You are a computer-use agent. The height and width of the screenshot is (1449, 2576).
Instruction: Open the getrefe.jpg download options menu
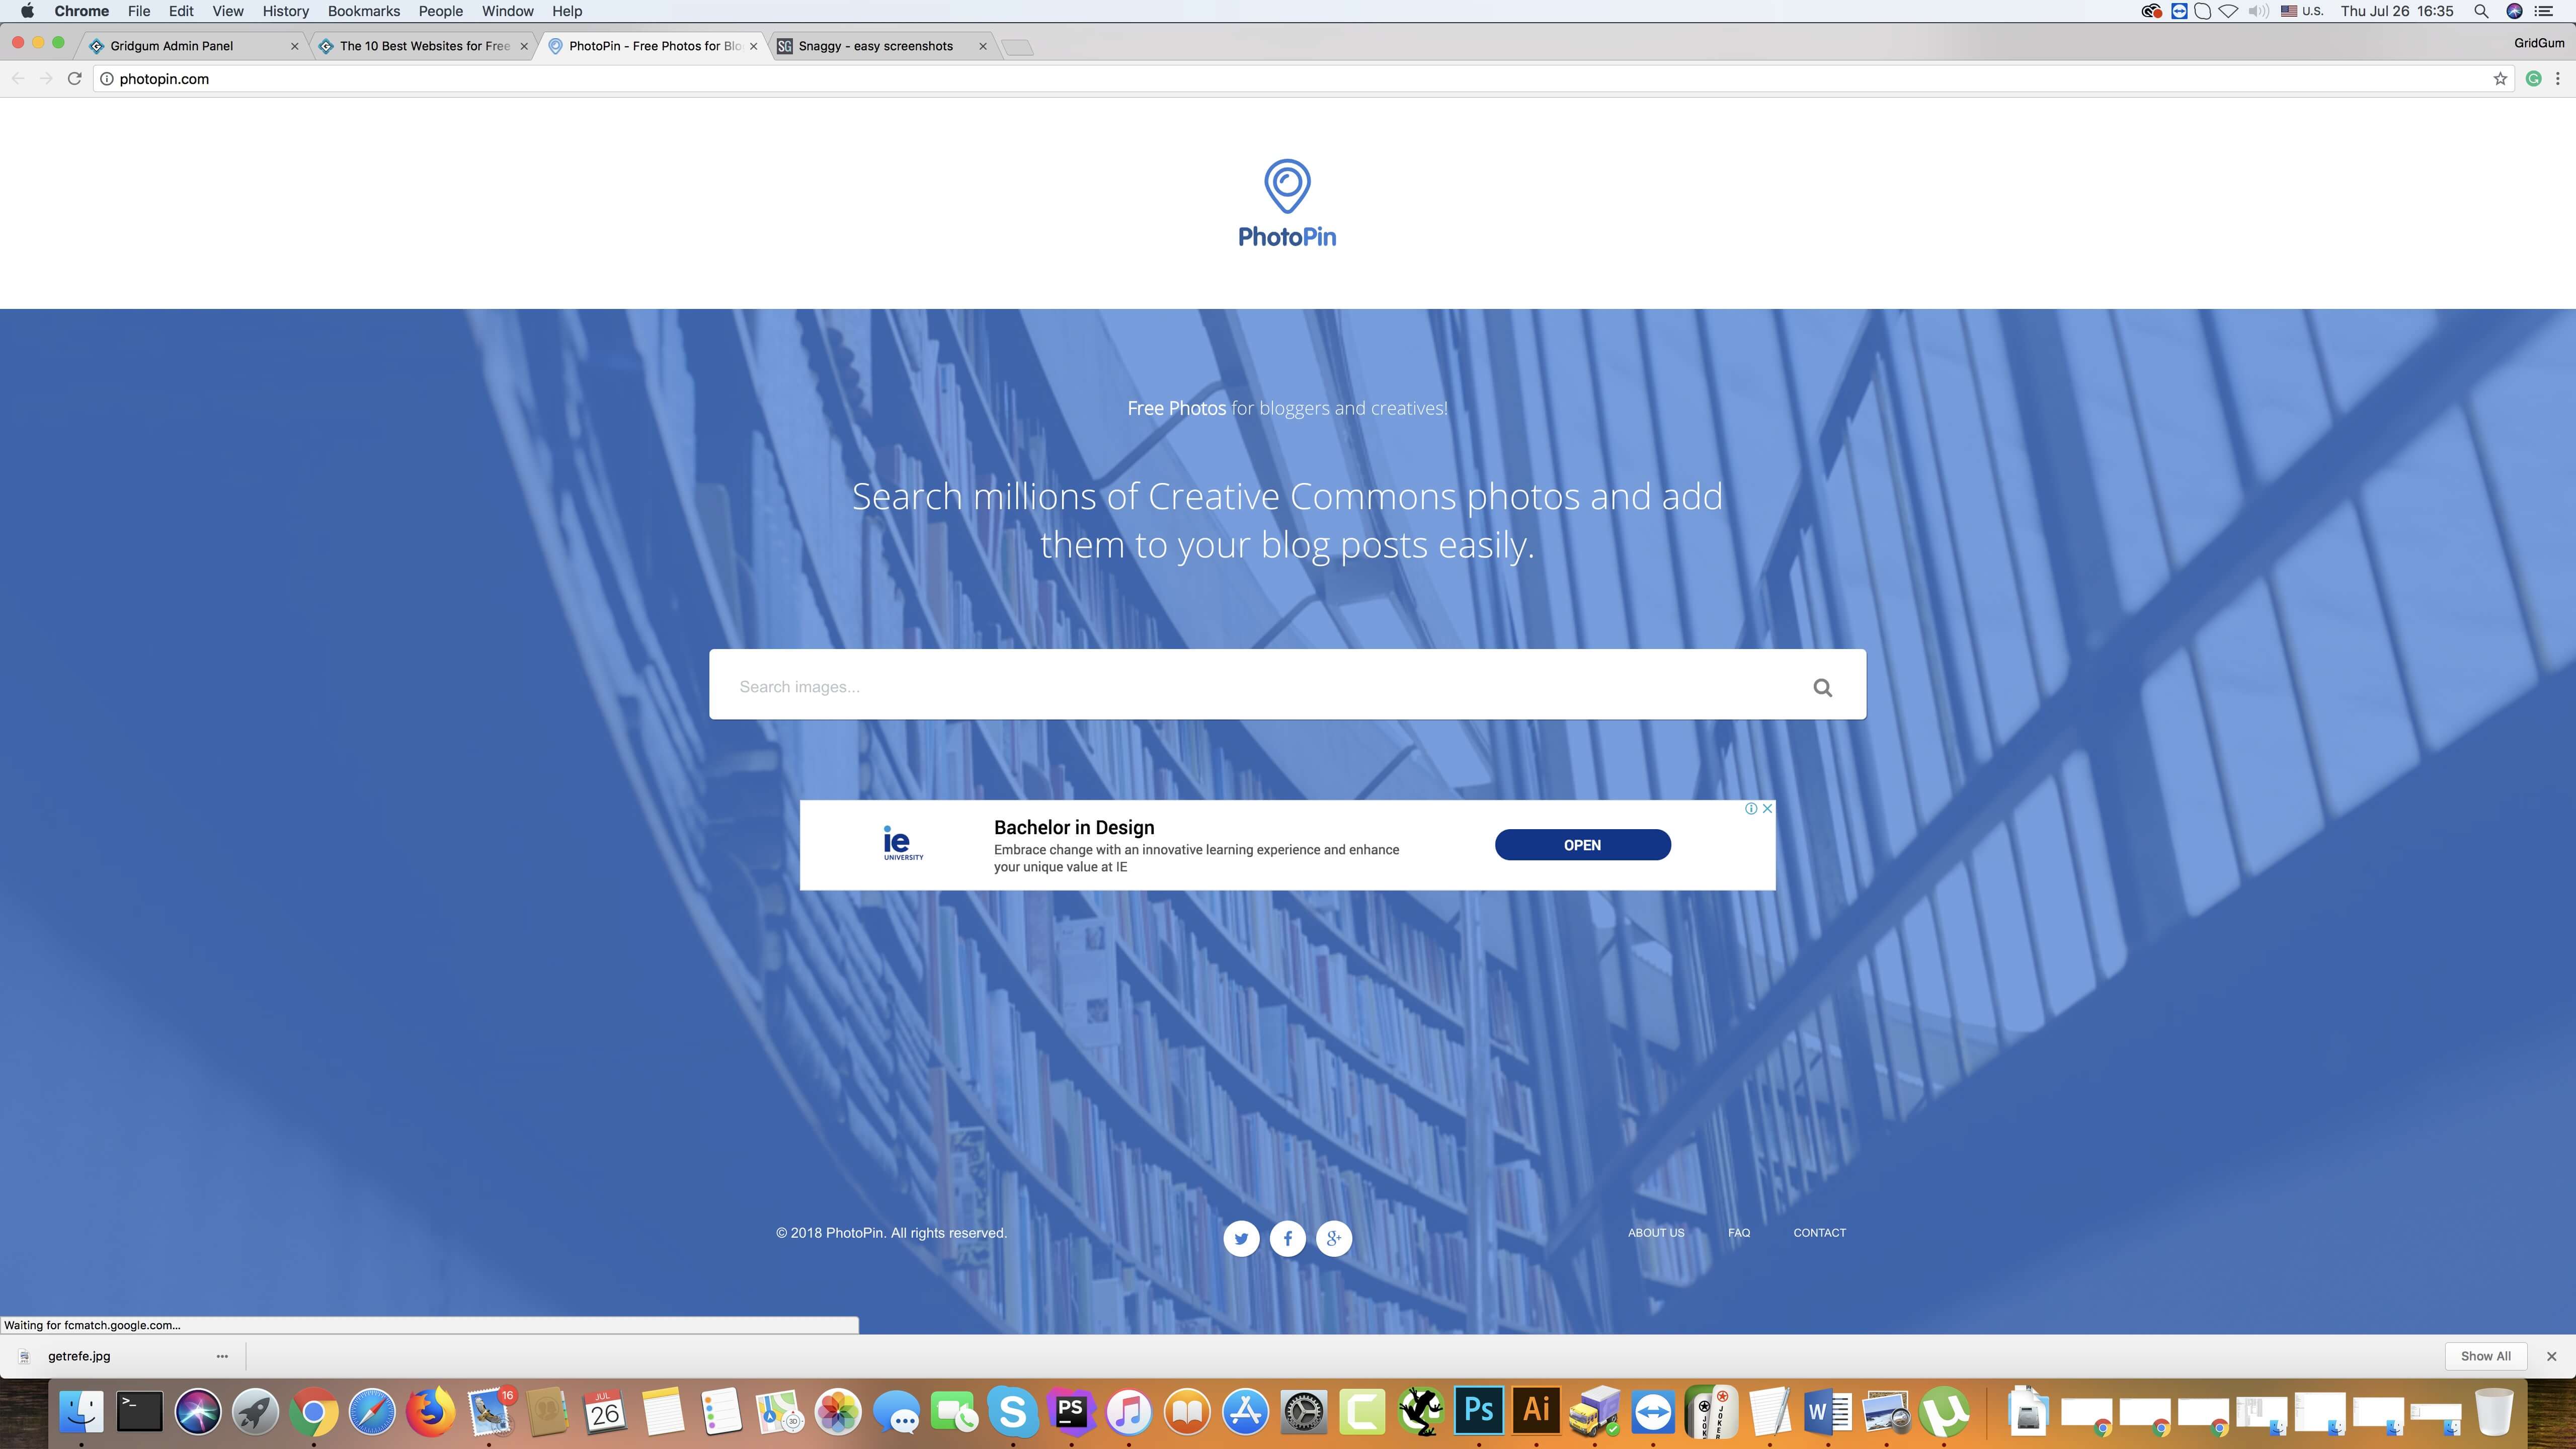click(222, 1356)
